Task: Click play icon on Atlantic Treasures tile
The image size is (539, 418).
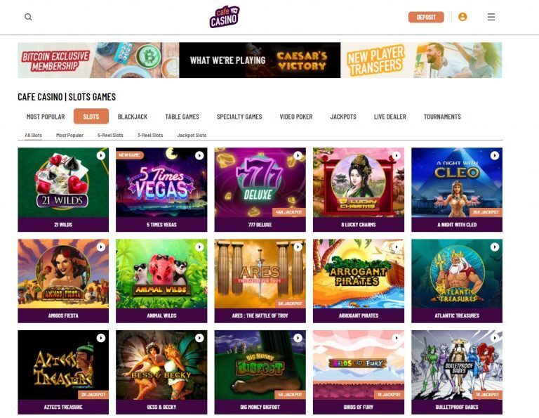Action: pyautogui.click(x=495, y=247)
